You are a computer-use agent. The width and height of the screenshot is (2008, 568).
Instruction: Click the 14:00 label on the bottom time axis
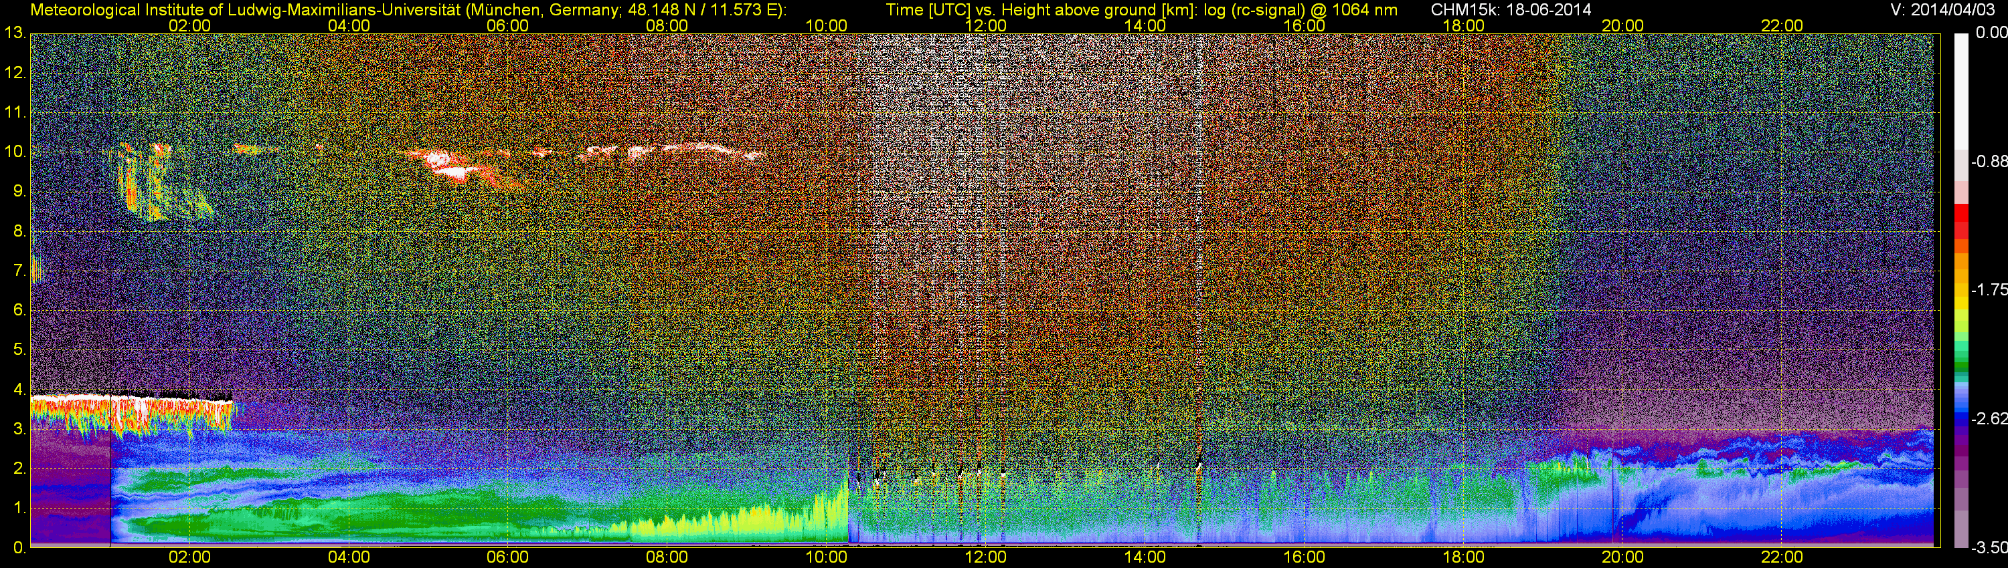point(1145,557)
